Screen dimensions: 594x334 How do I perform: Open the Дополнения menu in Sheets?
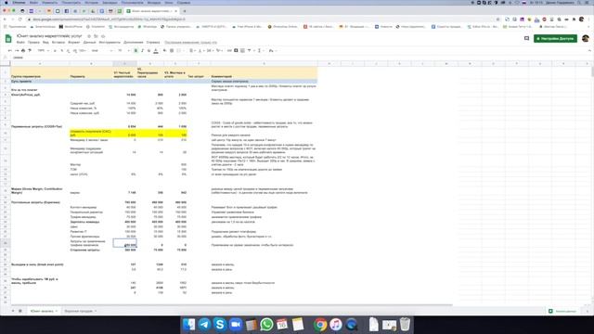click(x=134, y=43)
